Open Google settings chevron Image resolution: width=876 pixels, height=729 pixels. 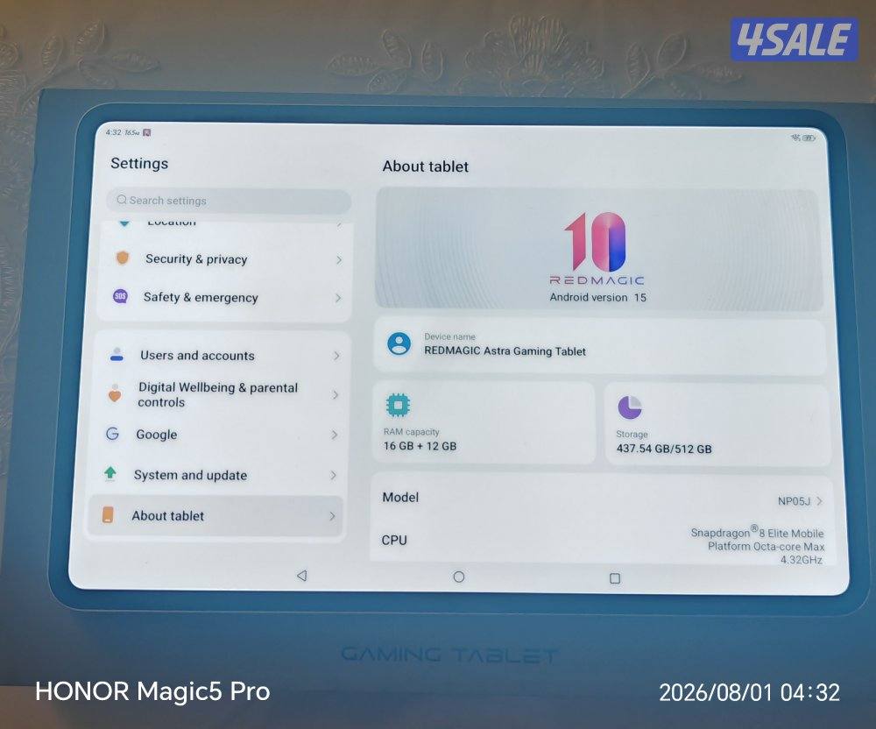click(x=334, y=435)
